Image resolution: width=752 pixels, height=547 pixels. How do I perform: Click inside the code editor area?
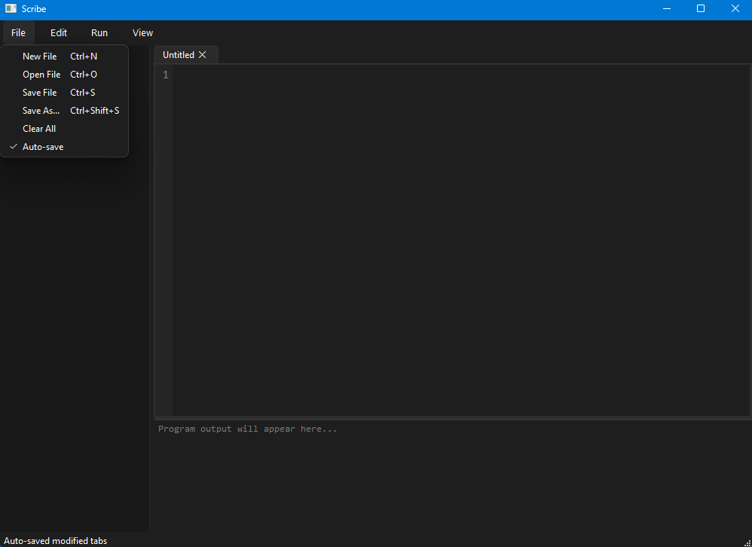[461, 240]
